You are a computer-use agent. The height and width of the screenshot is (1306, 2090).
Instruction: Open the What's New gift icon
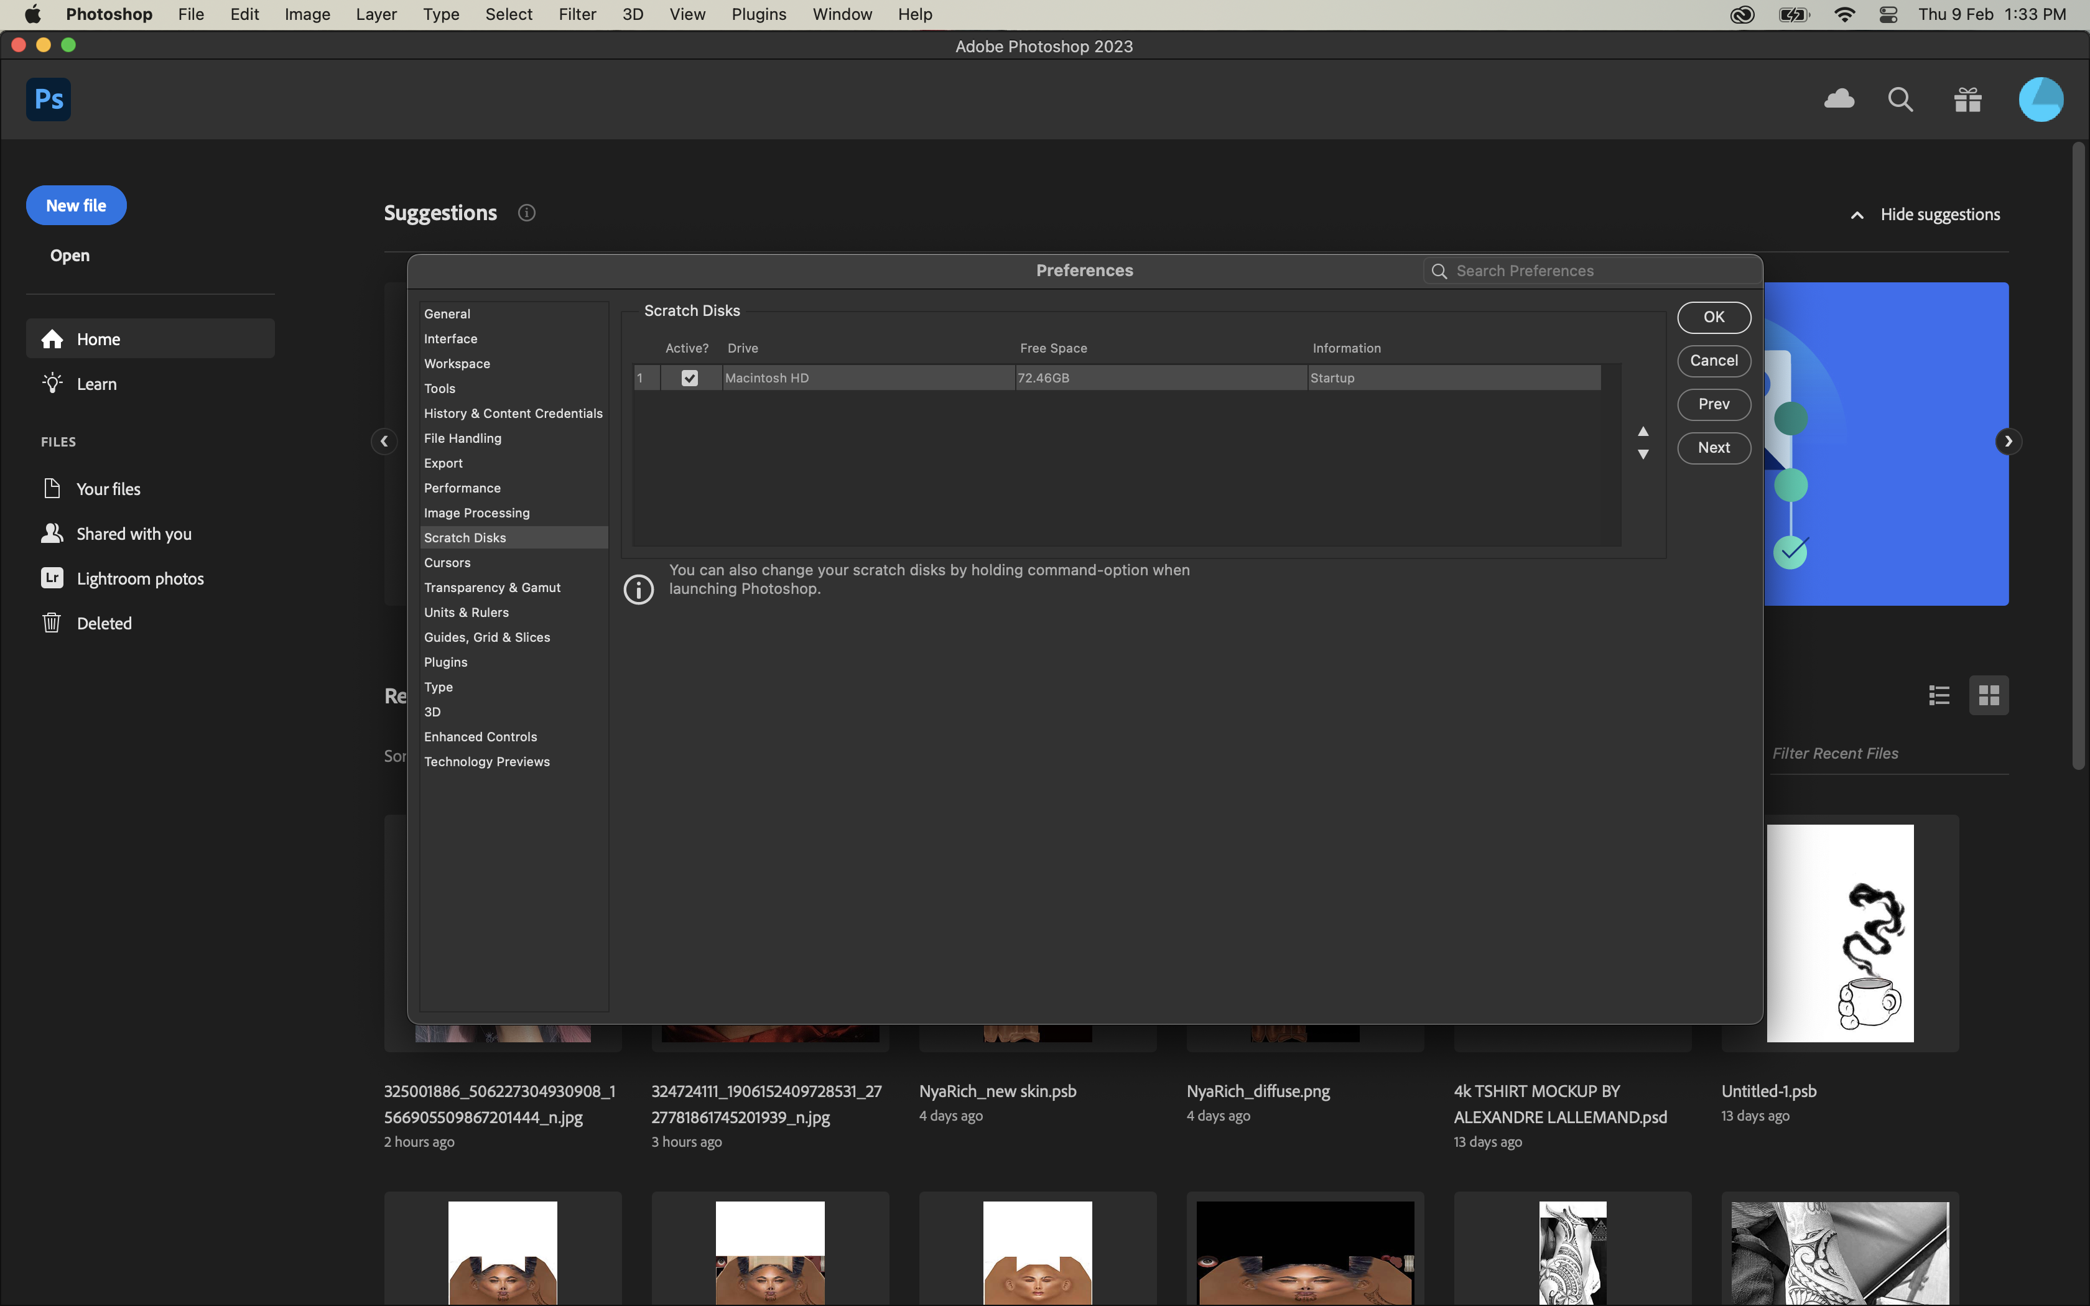tap(1967, 100)
